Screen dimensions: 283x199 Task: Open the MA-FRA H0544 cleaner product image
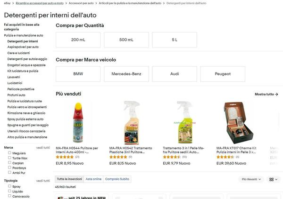click(74, 122)
